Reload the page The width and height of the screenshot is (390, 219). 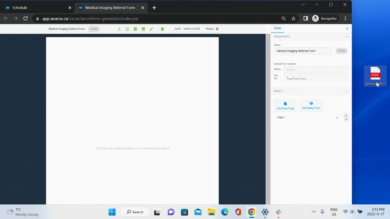[x=26, y=19]
